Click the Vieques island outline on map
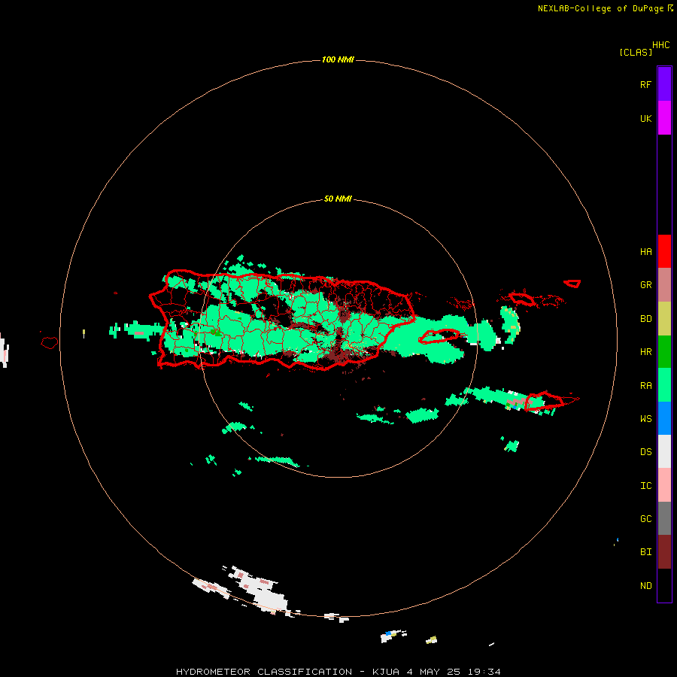Image resolution: width=677 pixels, height=677 pixels. click(439, 336)
